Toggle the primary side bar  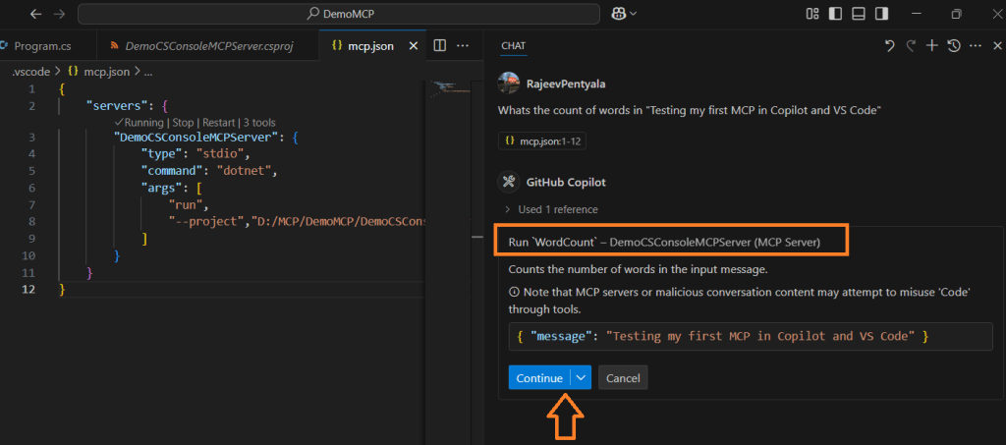[835, 14]
